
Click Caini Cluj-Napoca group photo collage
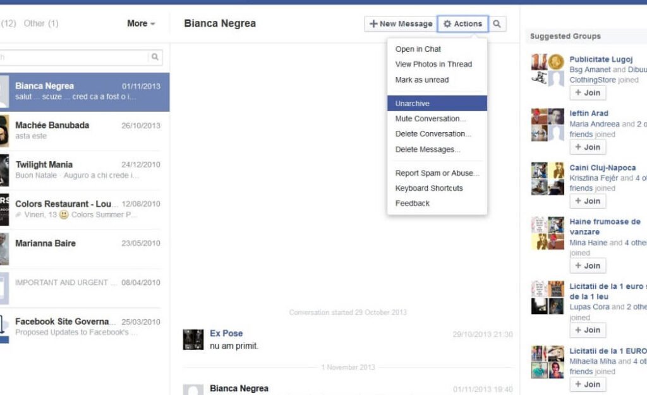pos(548,179)
